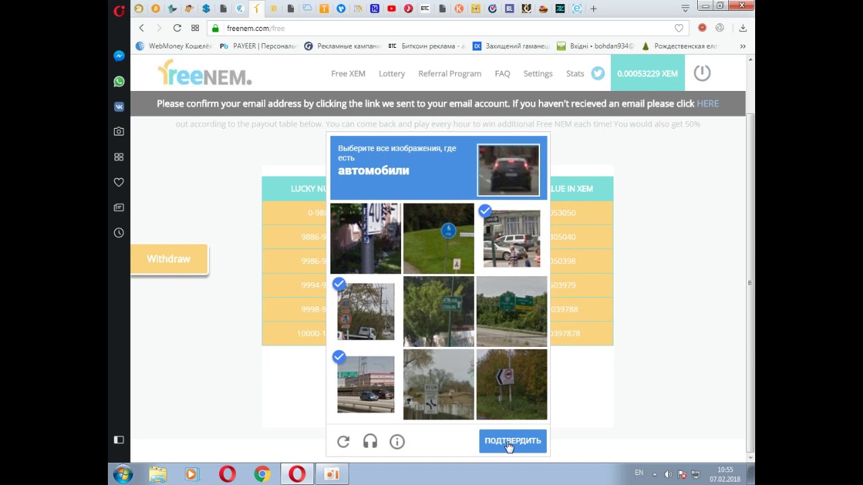Viewport: 863px width, 485px height.
Task: Open Speed Dial grid in the sidebar
Action: (119, 157)
